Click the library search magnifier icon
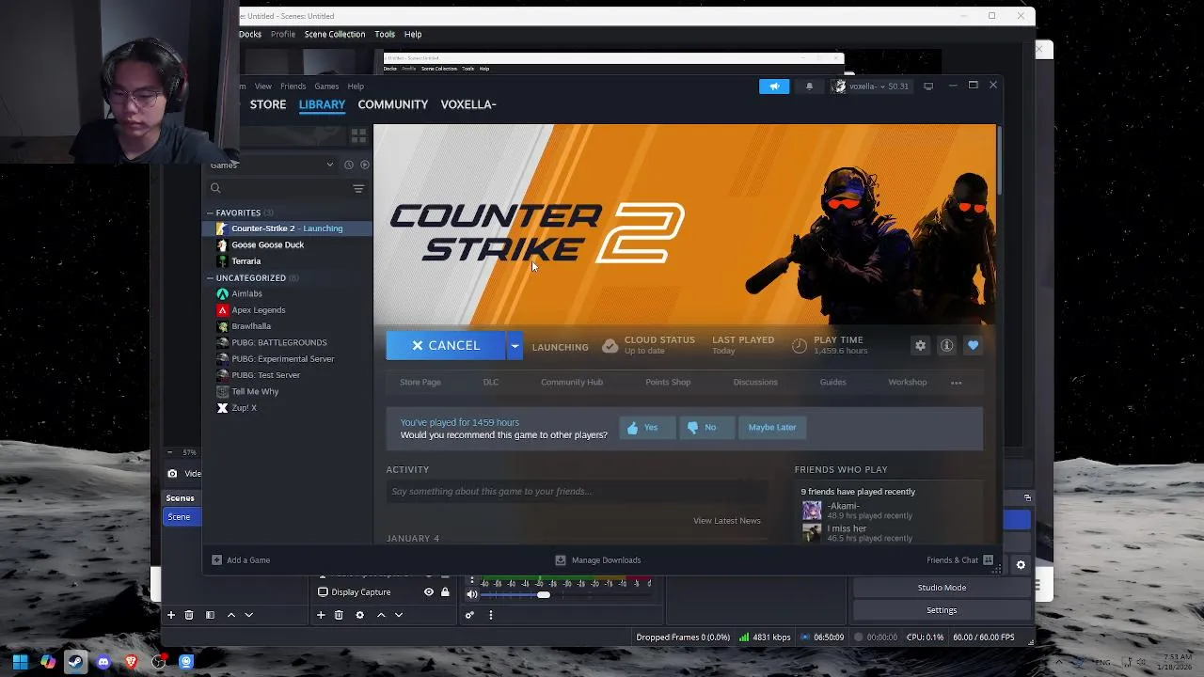1204x677 pixels. 215,189
